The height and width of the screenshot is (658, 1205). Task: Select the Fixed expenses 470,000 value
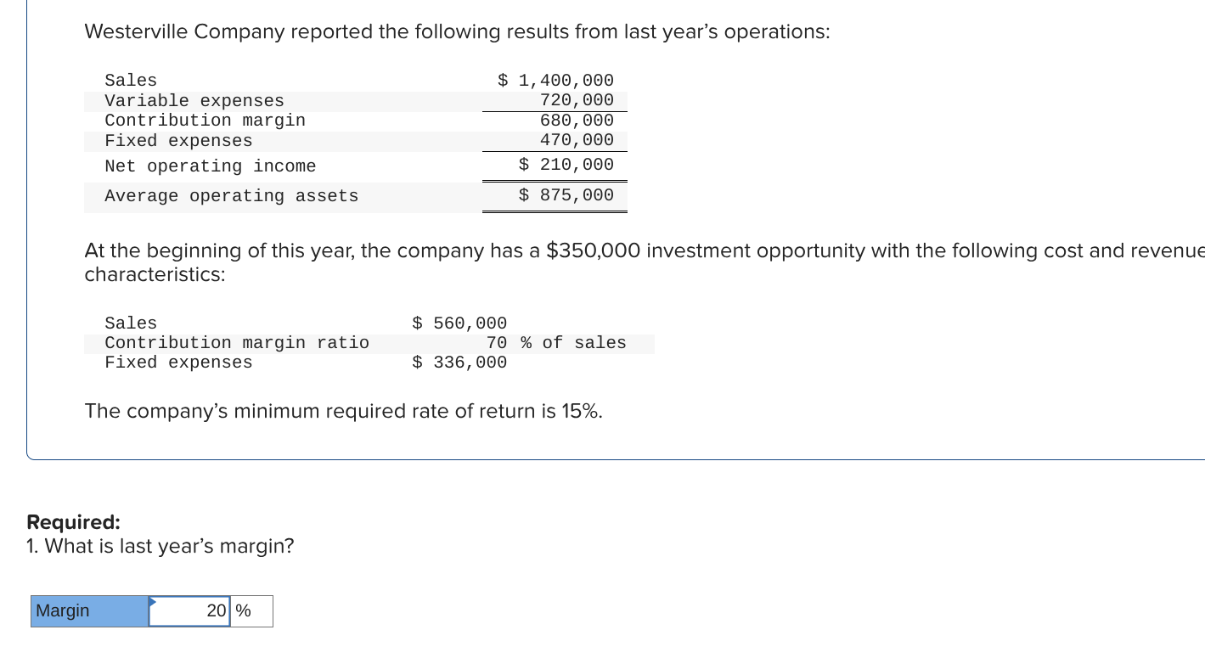577,140
